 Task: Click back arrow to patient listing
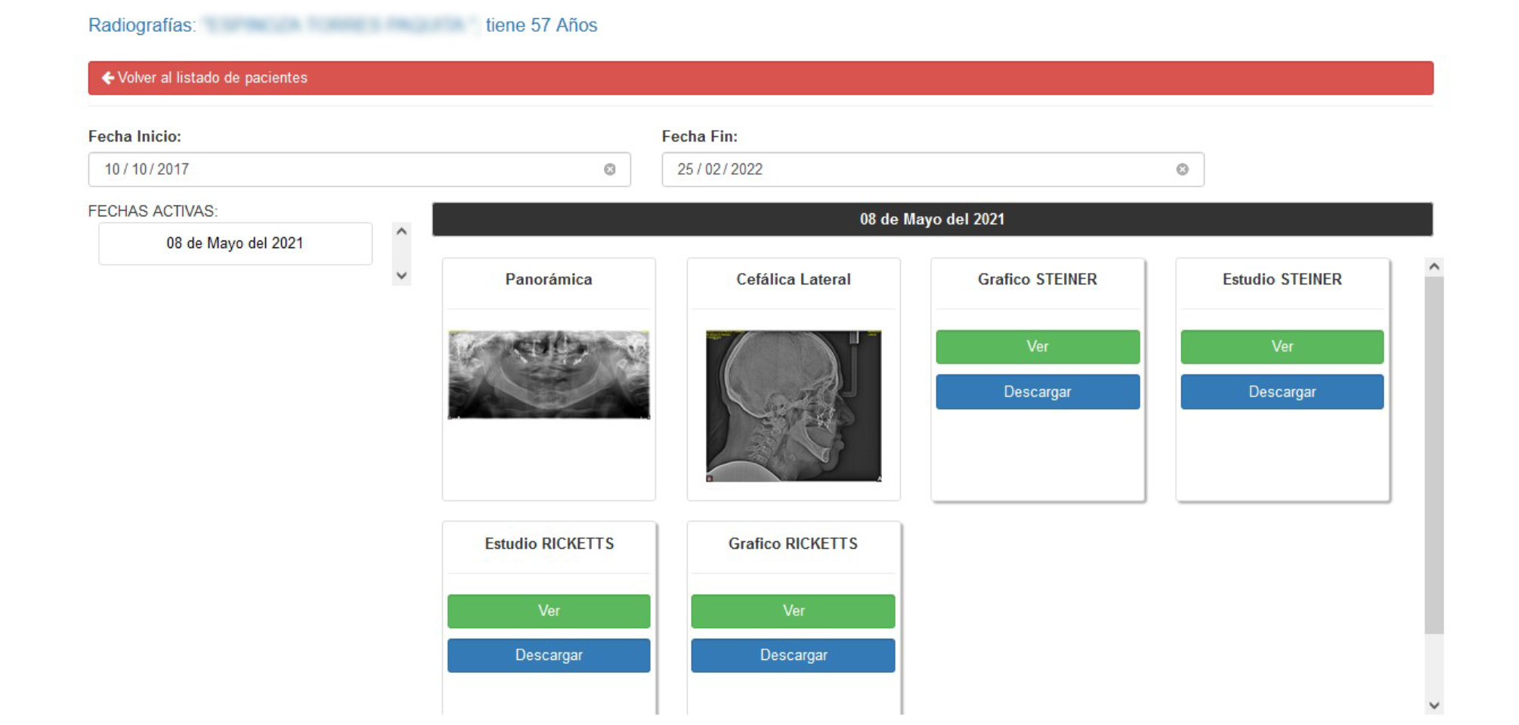[108, 78]
